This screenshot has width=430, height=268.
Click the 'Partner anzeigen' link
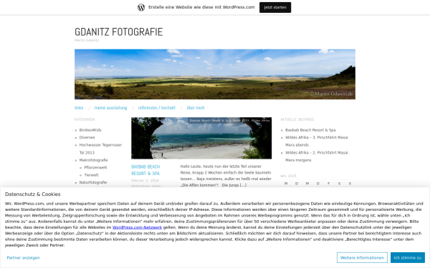pyautogui.click(x=24, y=257)
